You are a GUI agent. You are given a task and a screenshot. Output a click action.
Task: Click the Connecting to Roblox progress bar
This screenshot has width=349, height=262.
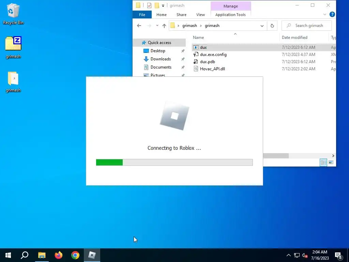click(x=174, y=162)
